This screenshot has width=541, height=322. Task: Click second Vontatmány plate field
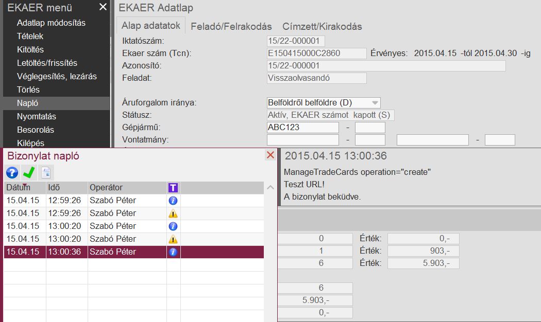tap(433, 140)
